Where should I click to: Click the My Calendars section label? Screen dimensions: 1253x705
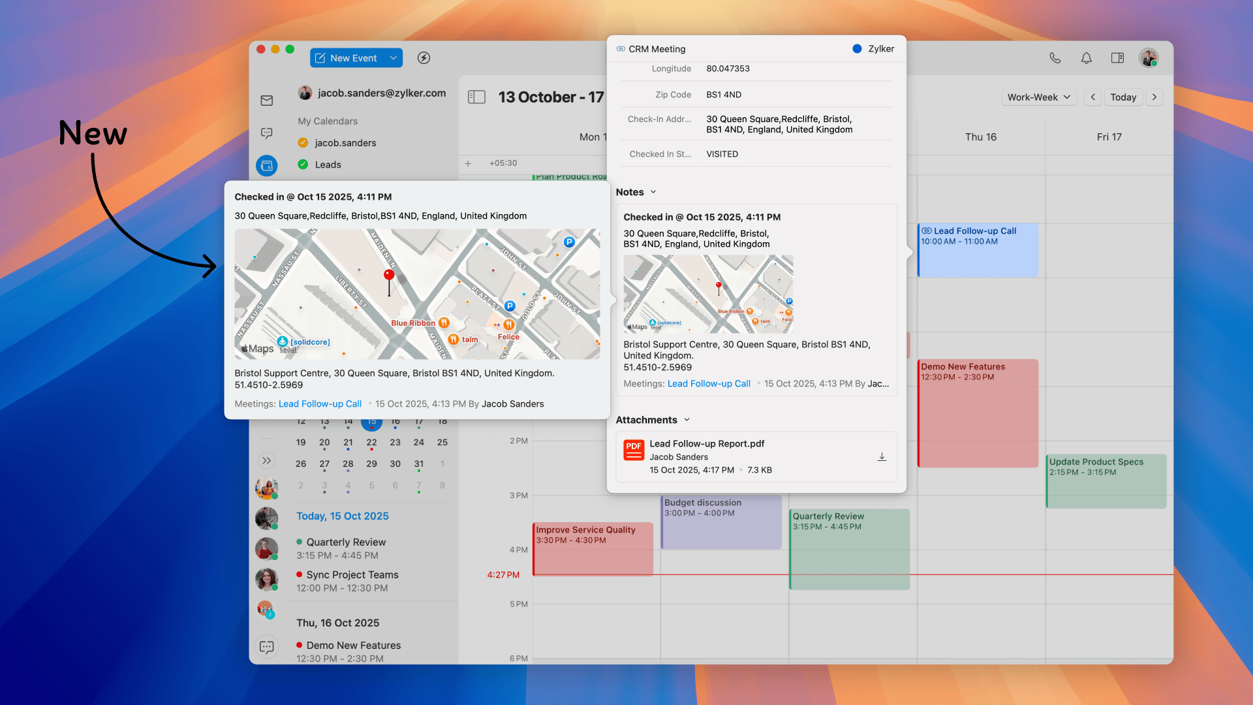coord(328,121)
